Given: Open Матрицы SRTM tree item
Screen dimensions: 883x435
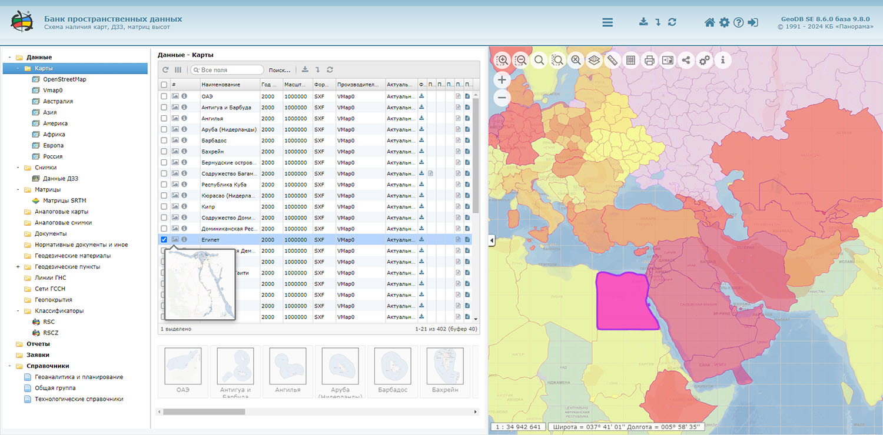Looking at the screenshot, I should click(x=64, y=200).
